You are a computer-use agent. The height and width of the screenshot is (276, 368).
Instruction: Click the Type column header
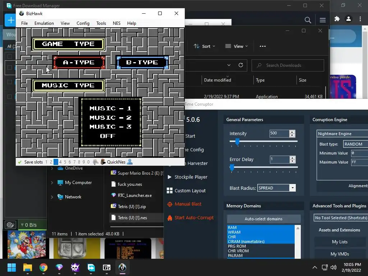[x=260, y=80]
